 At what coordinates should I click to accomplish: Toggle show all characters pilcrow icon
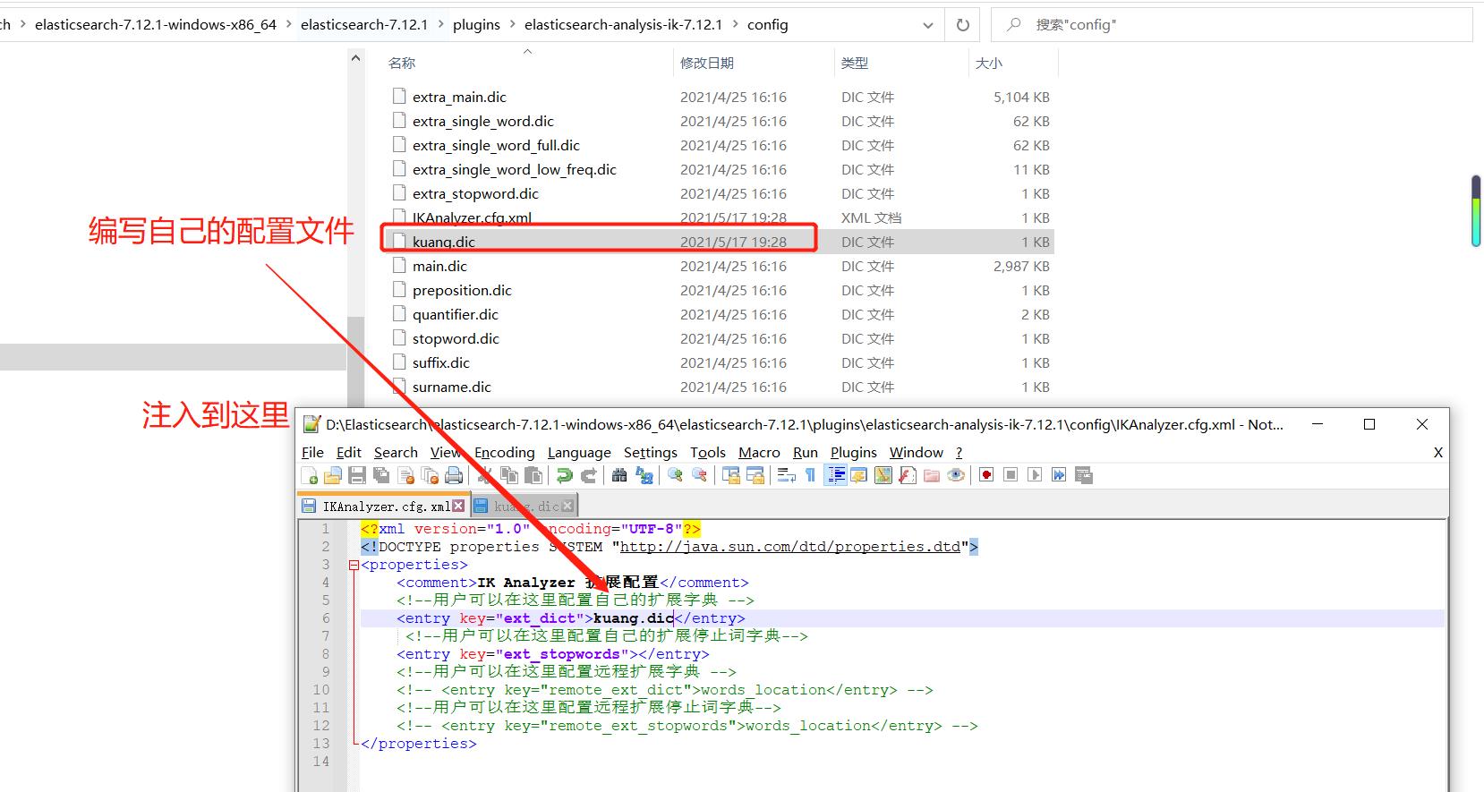click(x=810, y=475)
